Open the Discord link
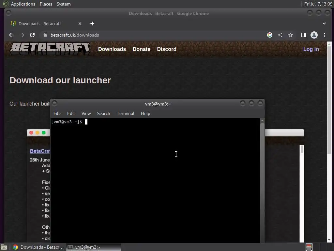 (x=167, y=49)
